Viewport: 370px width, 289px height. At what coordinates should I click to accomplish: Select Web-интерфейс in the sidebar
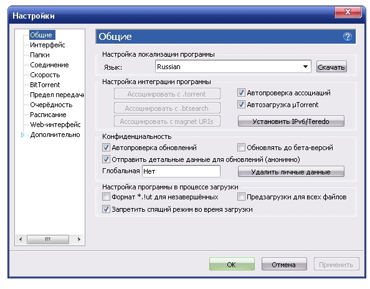tap(55, 125)
